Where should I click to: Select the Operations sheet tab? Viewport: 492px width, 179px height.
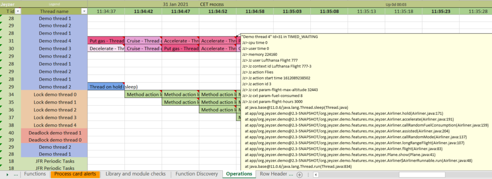239,174
